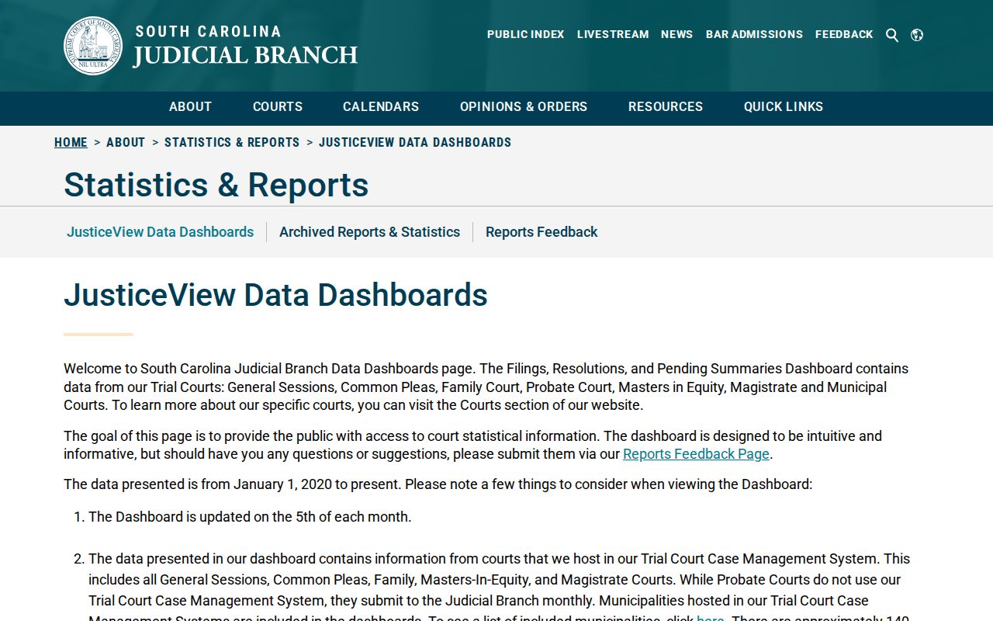Click the About breadcrumb
The height and width of the screenshot is (621, 993).
pyautogui.click(x=126, y=143)
